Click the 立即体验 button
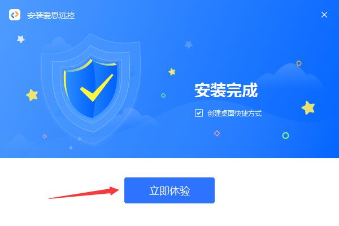Image resolution: width=339 pixels, height=226 pixels. tap(169, 190)
